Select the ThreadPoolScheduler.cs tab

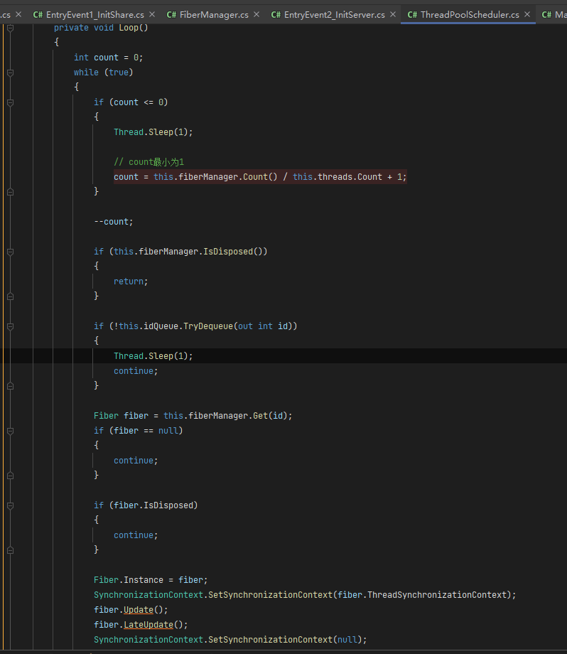tap(470, 15)
